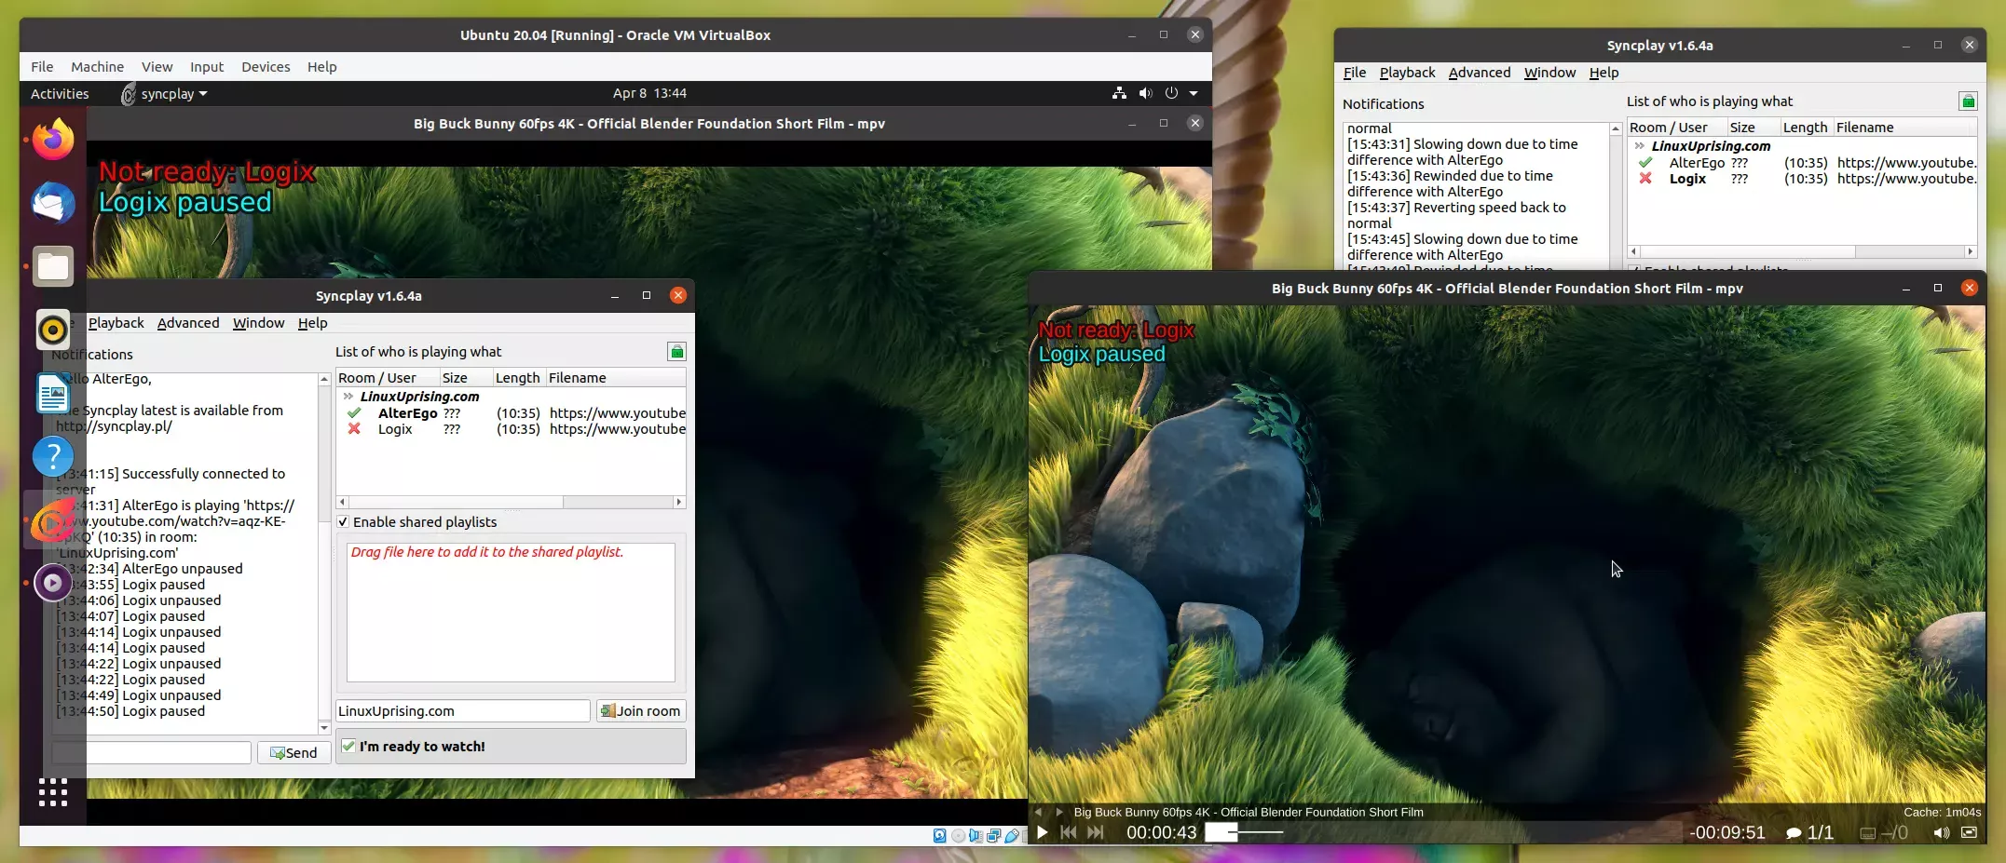Select the mpv player icon in the dock
The image size is (2006, 863).
53,583
